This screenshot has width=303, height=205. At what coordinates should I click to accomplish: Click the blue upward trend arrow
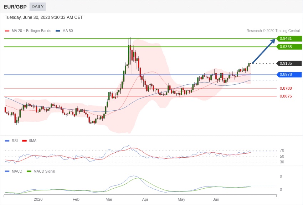pos(264,51)
